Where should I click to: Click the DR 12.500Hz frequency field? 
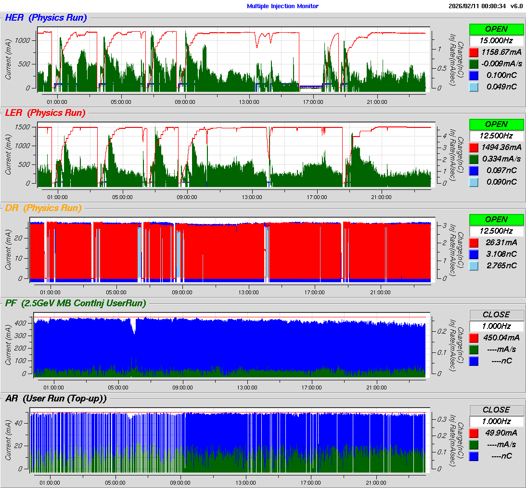click(x=496, y=231)
